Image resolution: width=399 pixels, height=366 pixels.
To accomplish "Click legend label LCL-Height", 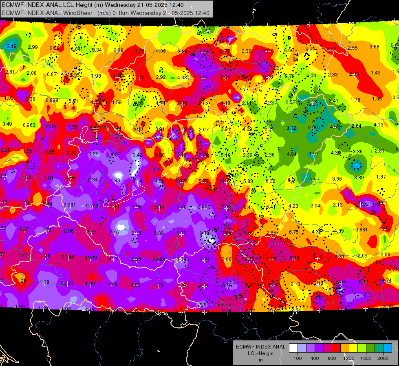I will point(260,353).
